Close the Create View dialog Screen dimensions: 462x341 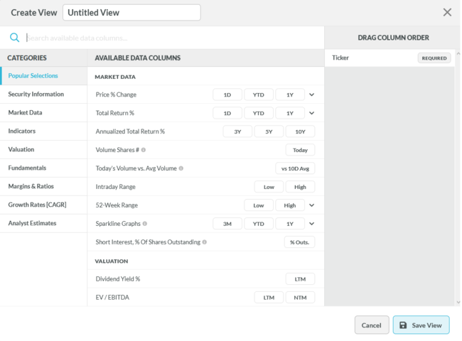pyautogui.click(x=447, y=12)
